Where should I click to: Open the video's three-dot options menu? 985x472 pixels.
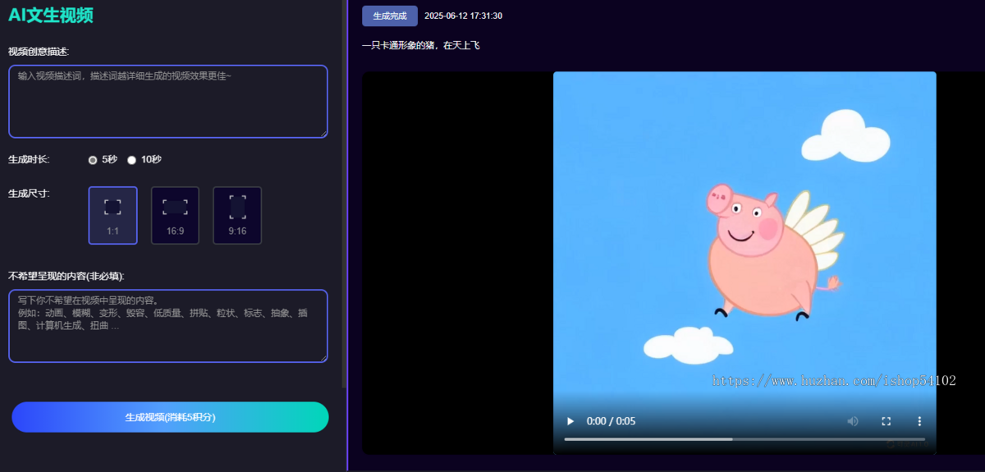tap(919, 421)
